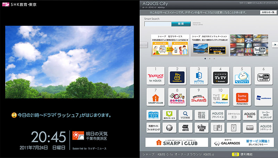Click the 千葉市美浜区 location text

[97, 139]
